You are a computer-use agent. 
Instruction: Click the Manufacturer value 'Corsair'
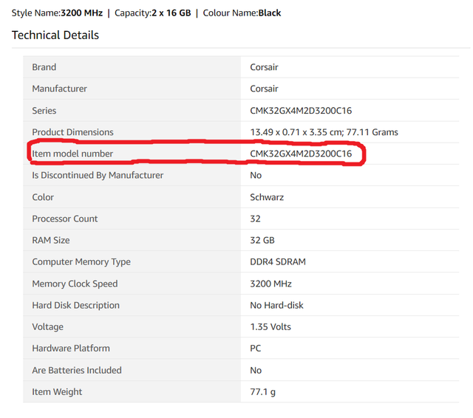(x=264, y=89)
